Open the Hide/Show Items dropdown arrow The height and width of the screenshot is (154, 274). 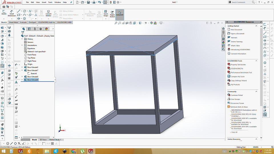(x=148, y=23)
